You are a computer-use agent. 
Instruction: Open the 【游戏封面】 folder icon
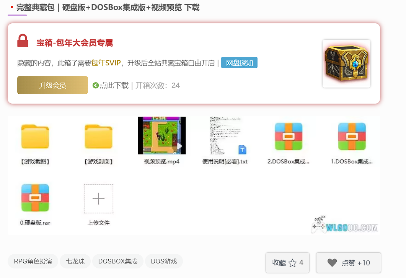point(98,137)
